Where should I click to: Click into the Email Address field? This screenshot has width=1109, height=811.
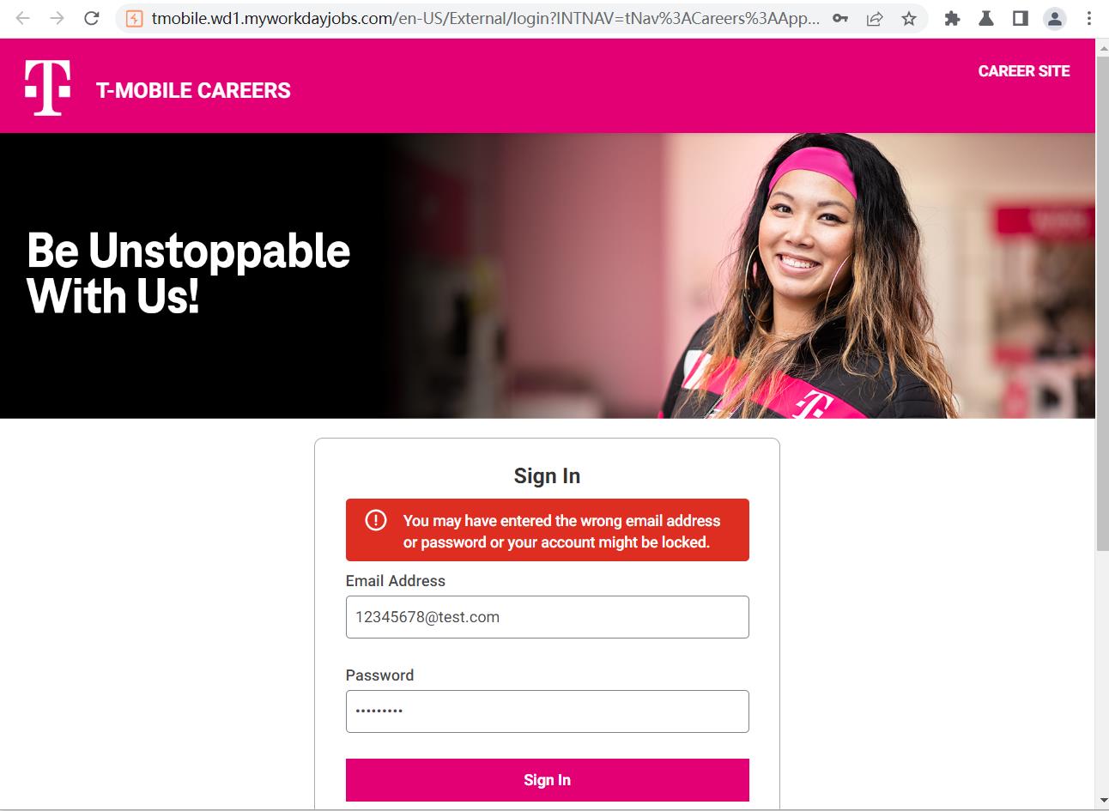pyautogui.click(x=548, y=617)
